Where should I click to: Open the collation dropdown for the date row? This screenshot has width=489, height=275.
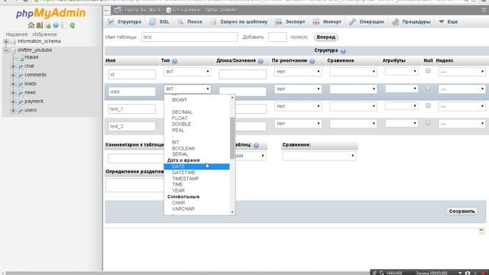[353, 89]
